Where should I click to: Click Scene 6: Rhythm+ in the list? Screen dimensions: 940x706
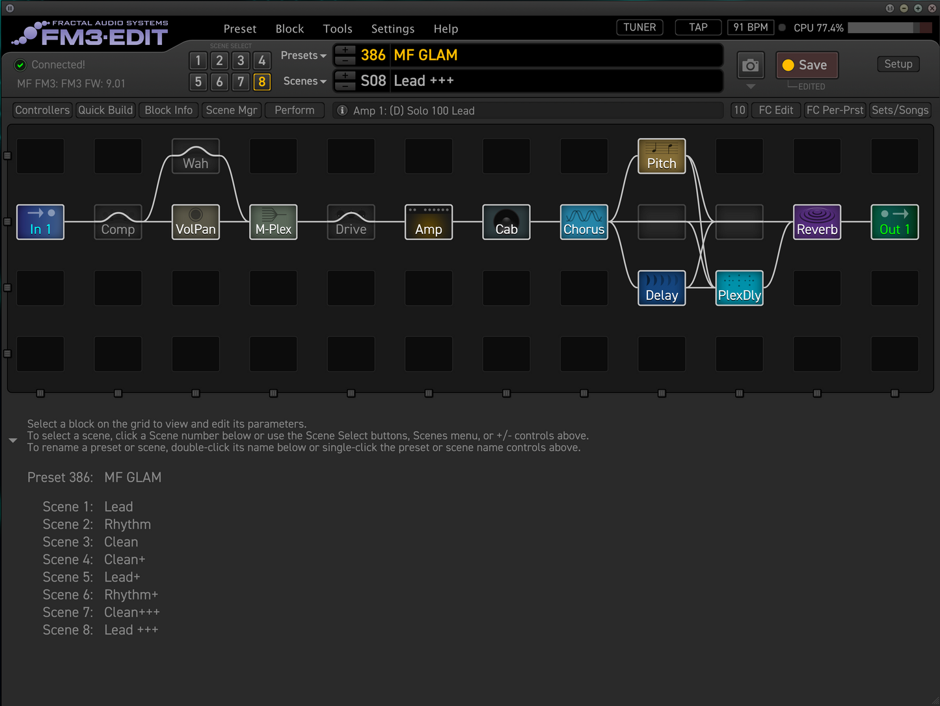pos(100,595)
